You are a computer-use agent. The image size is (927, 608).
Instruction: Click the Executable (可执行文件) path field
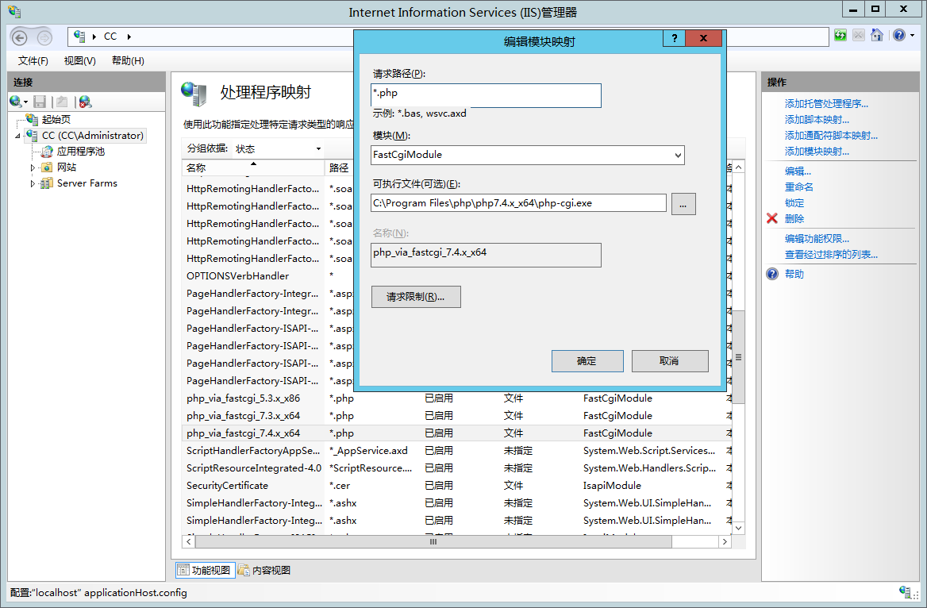click(x=518, y=203)
